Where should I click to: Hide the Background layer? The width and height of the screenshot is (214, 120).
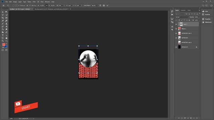[176, 47]
